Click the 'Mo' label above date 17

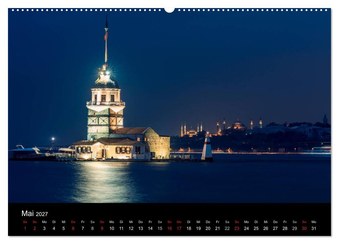point(179,222)
